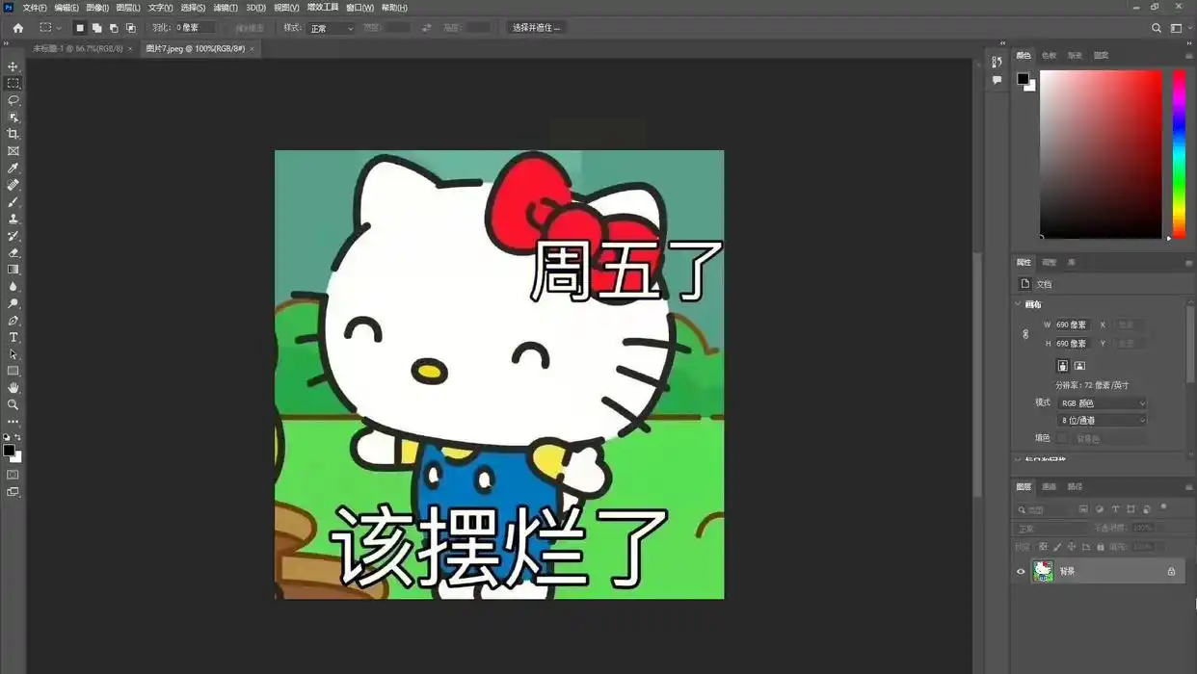Toggle the layer filter on/off switch
Screen dimensions: 1197x674
pos(1164,507)
